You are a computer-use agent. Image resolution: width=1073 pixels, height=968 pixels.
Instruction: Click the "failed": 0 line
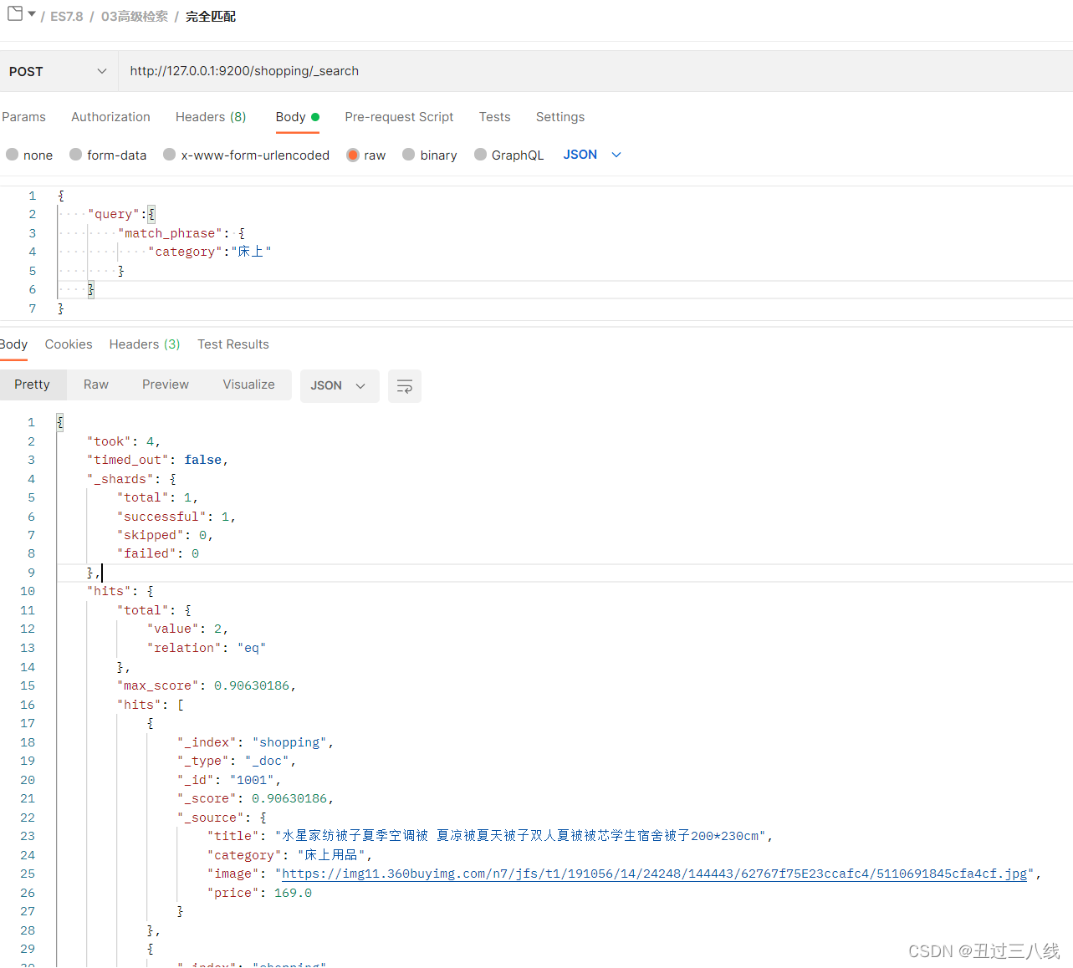click(x=158, y=553)
